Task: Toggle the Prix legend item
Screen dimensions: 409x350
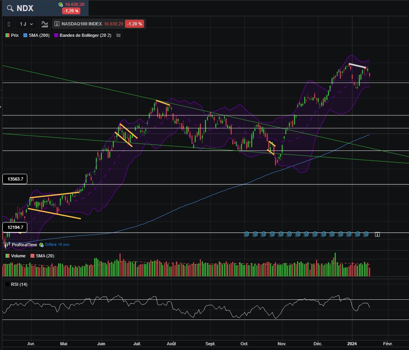Action: coord(12,35)
